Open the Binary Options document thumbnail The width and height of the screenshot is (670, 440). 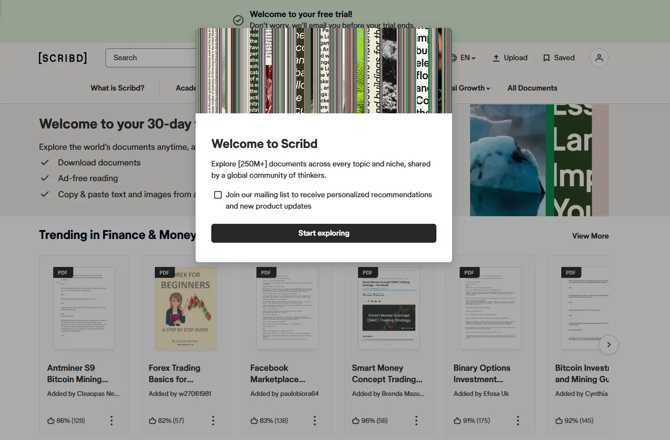[491, 309]
